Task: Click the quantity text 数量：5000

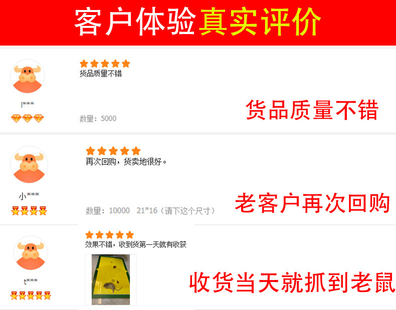Action: point(98,119)
